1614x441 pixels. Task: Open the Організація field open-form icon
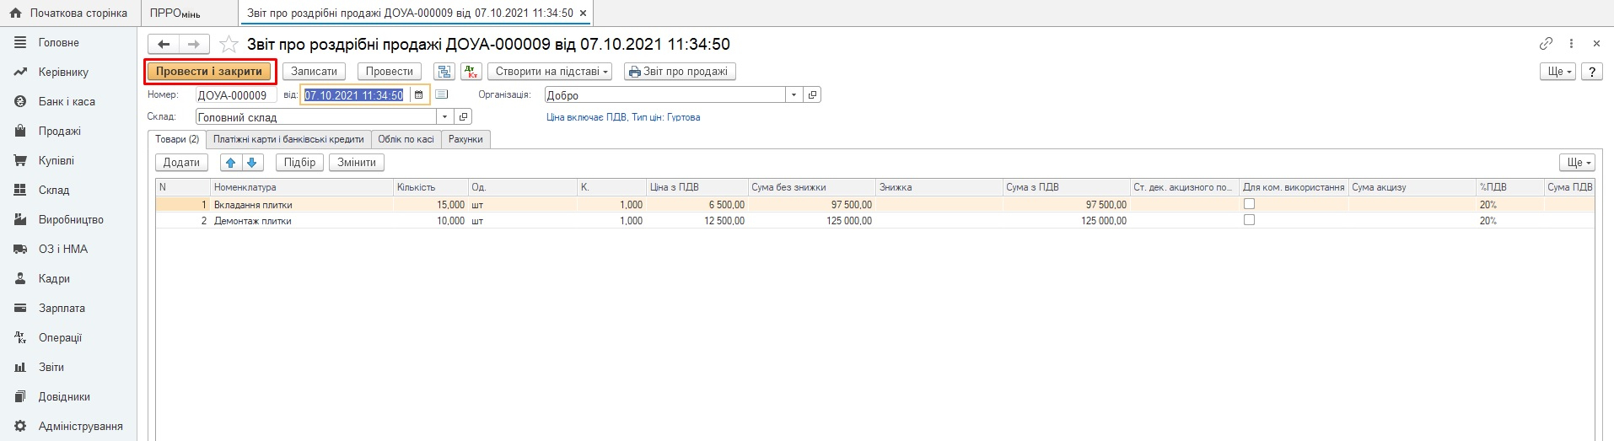point(812,95)
